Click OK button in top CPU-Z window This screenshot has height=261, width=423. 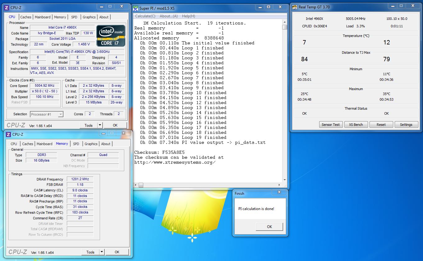(x=115, y=125)
